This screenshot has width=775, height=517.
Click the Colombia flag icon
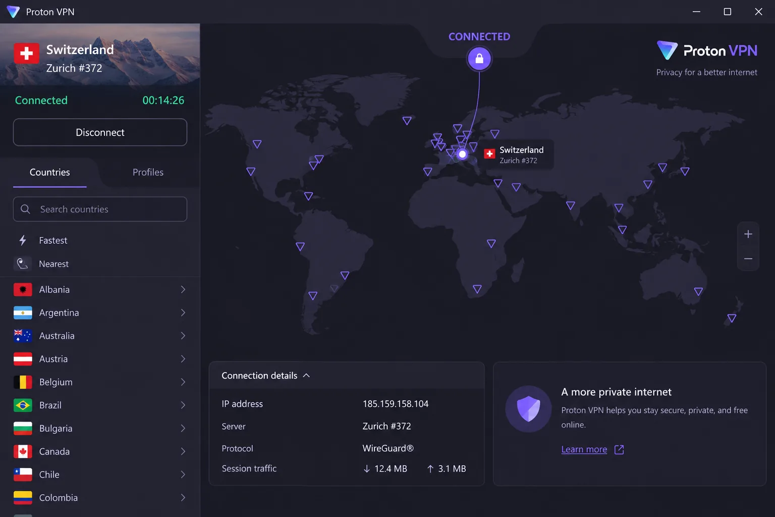pos(23,498)
